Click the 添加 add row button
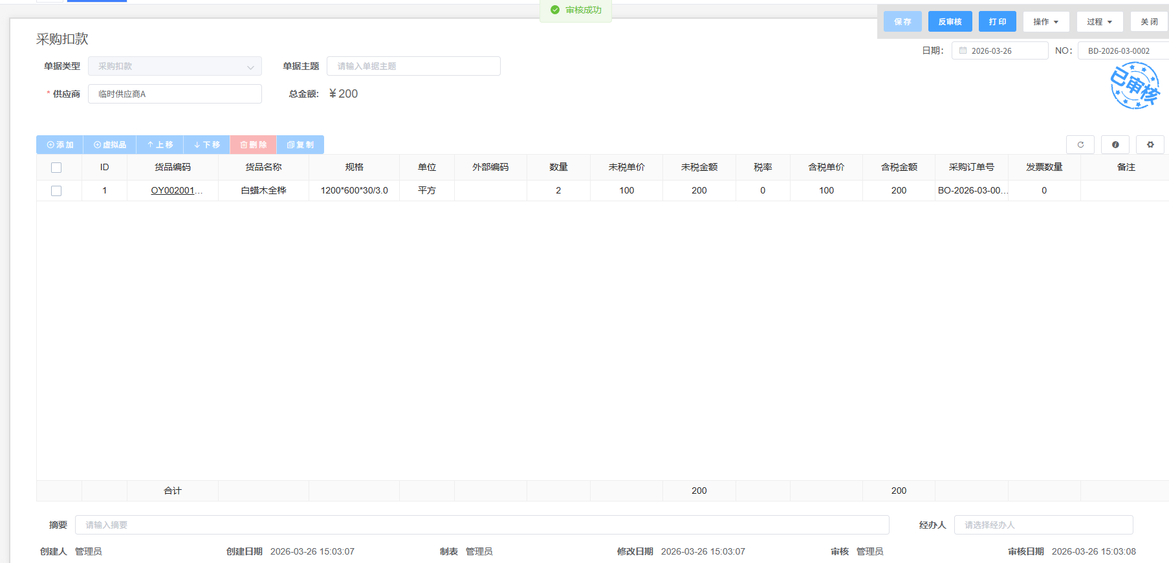 [x=60, y=145]
